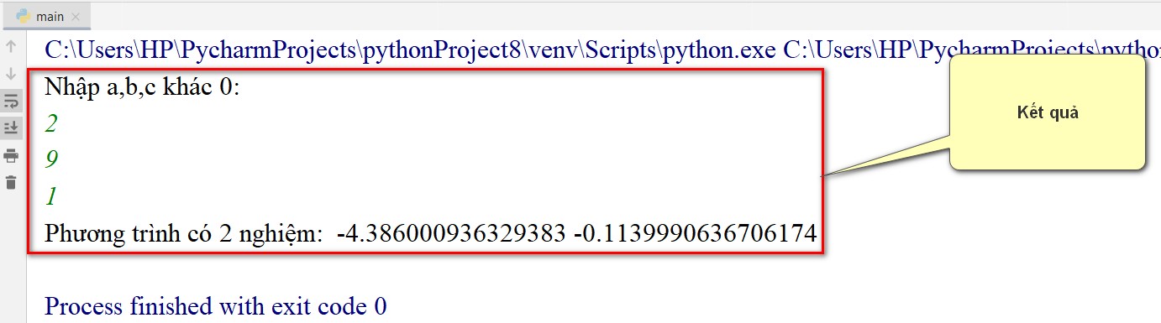Click the Up the stack trace arrow
The image size is (1161, 323).
tap(11, 46)
